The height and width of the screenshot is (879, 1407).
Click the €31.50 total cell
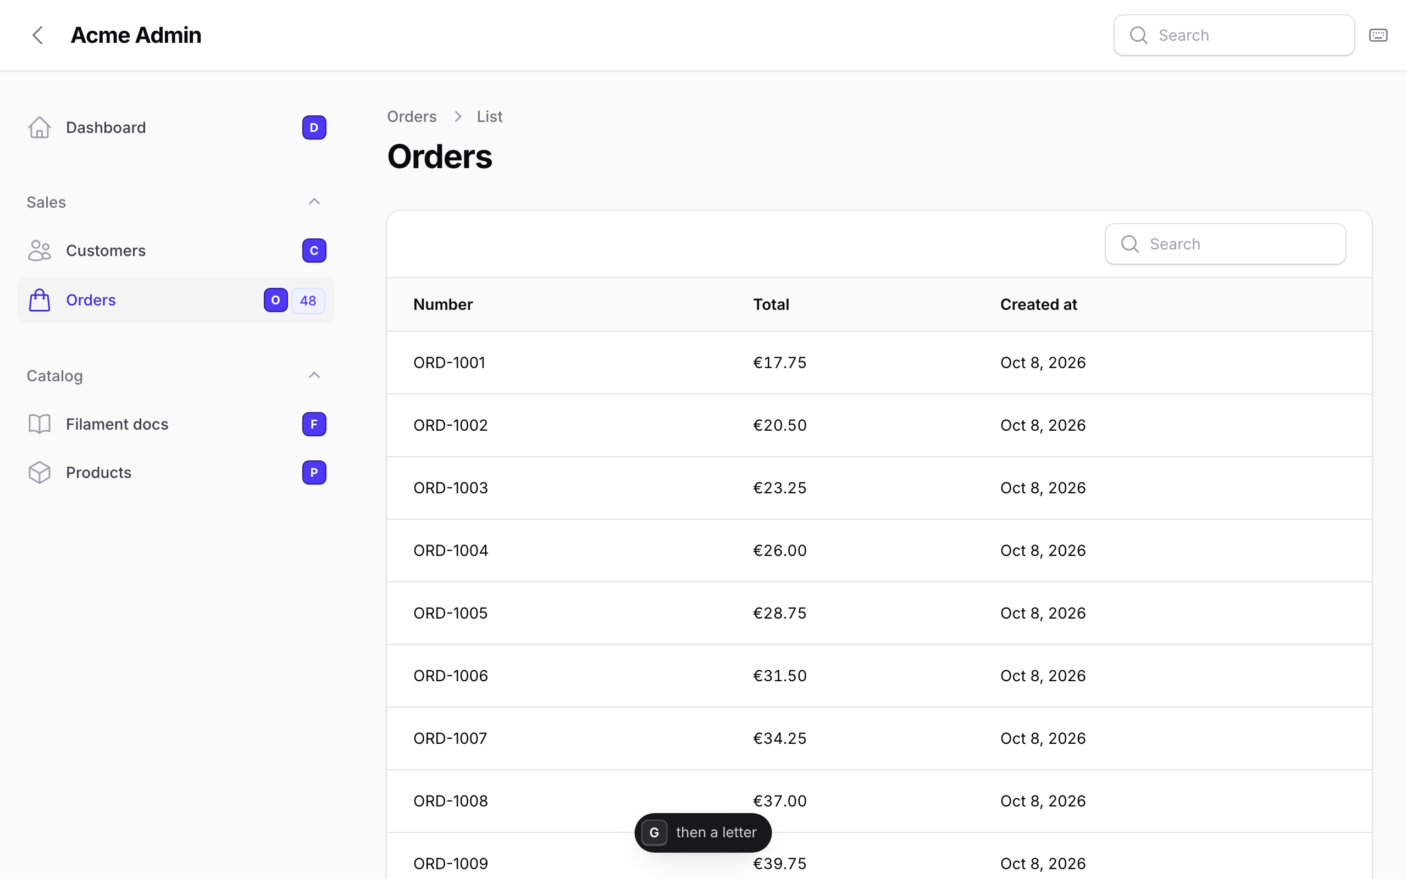coord(780,676)
